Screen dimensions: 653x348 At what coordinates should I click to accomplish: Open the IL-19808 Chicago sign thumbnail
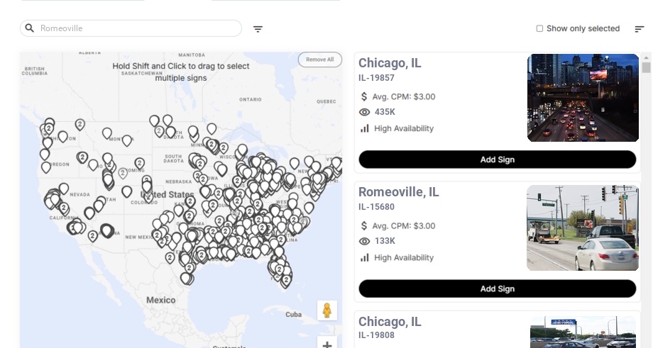[x=583, y=332]
